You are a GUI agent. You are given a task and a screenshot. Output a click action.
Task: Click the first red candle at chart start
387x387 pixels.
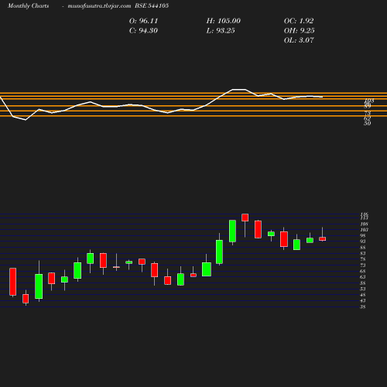(13, 282)
